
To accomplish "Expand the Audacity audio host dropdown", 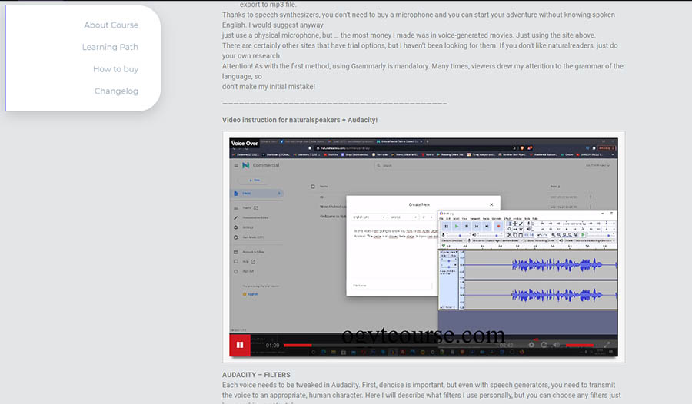I will 454,240.
